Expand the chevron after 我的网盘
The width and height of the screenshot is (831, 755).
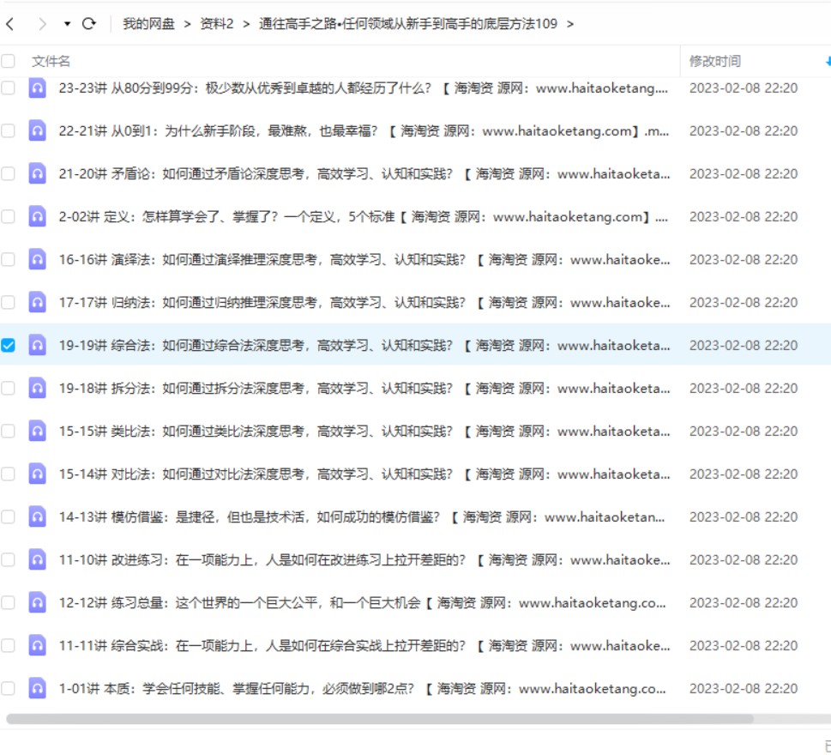click(188, 24)
